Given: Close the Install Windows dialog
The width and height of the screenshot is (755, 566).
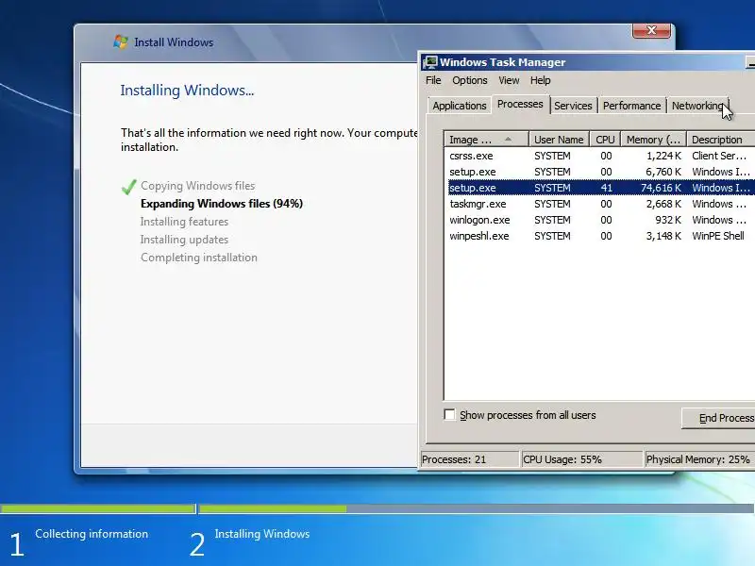Looking at the screenshot, I should (651, 30).
